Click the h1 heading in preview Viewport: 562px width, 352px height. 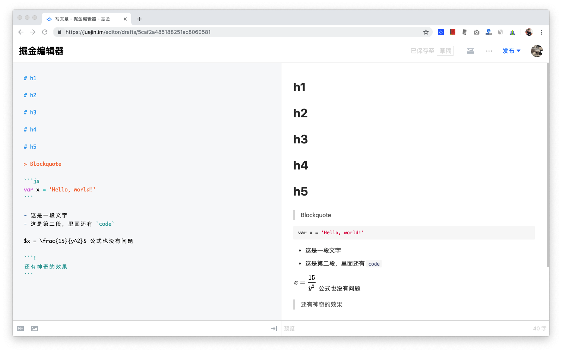pos(300,87)
